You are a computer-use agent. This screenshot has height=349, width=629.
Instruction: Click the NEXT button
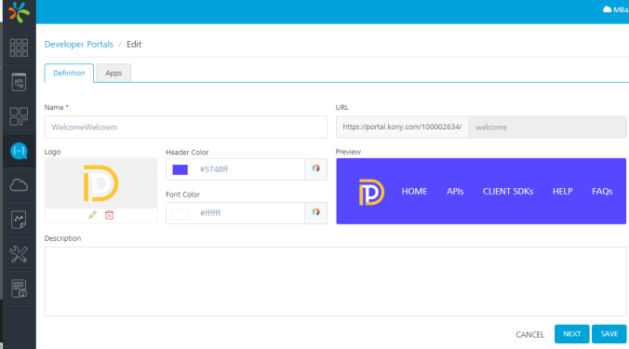(571, 334)
